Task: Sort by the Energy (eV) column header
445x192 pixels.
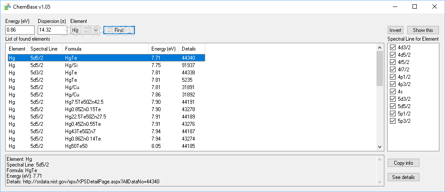Action: point(164,48)
